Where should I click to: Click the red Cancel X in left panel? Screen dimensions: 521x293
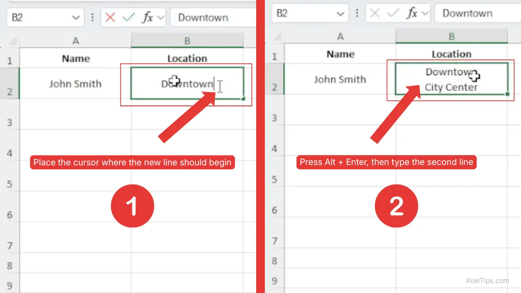pos(110,18)
